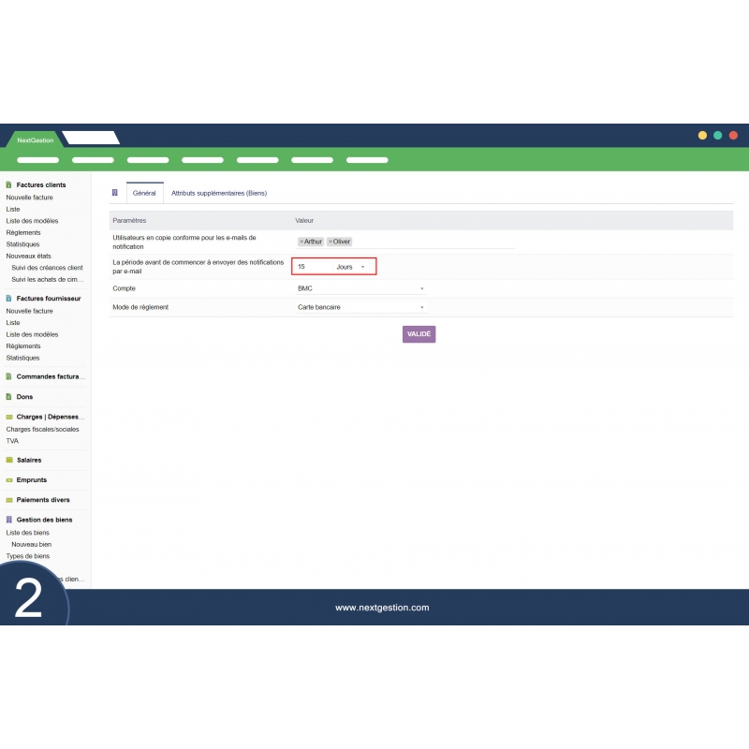Screen dimensions: 749x749
Task: Click the yellow dot in the top bar
Action: (x=702, y=135)
